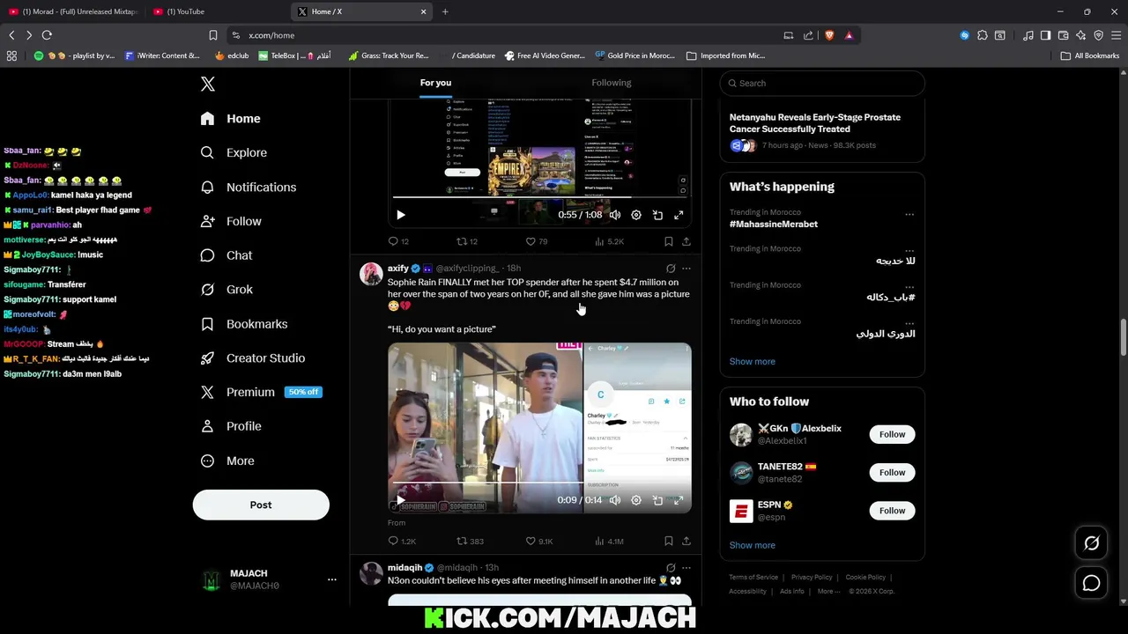
Task: Open more options on axify post
Action: [x=686, y=269]
